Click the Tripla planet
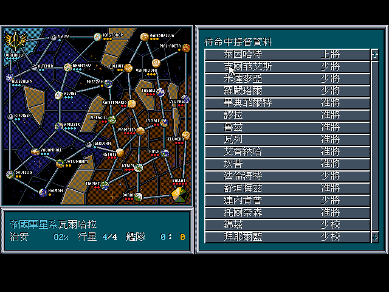The height and width of the screenshot is (292, 389). (x=165, y=153)
